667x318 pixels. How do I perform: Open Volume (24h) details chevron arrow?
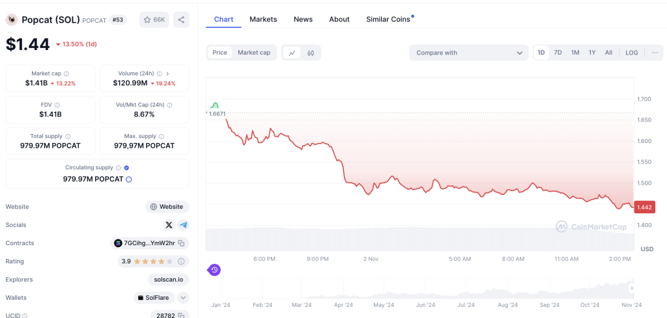pyautogui.click(x=167, y=73)
